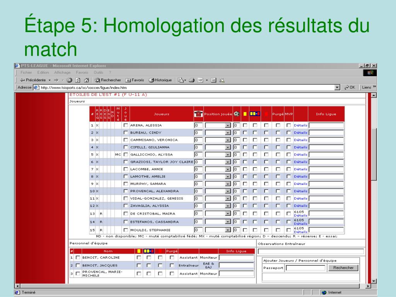Open Détails link for LACOMBE, ANNIE
Viewport: 396px width, 297px height.
coord(300,169)
